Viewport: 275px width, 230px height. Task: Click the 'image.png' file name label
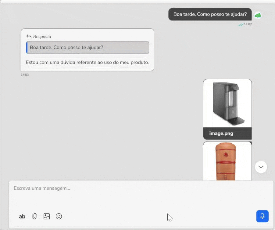pyautogui.click(x=221, y=134)
